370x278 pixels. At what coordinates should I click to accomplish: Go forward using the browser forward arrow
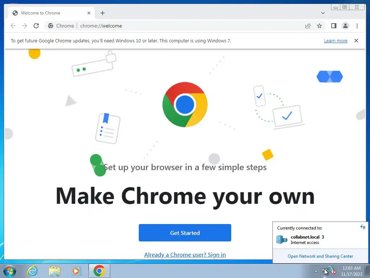25,26
